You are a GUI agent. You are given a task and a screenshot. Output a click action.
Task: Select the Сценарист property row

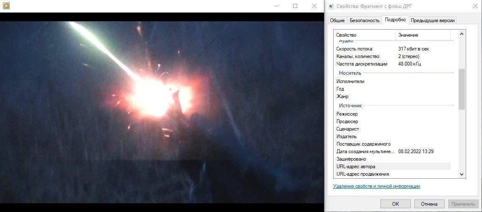coord(393,129)
